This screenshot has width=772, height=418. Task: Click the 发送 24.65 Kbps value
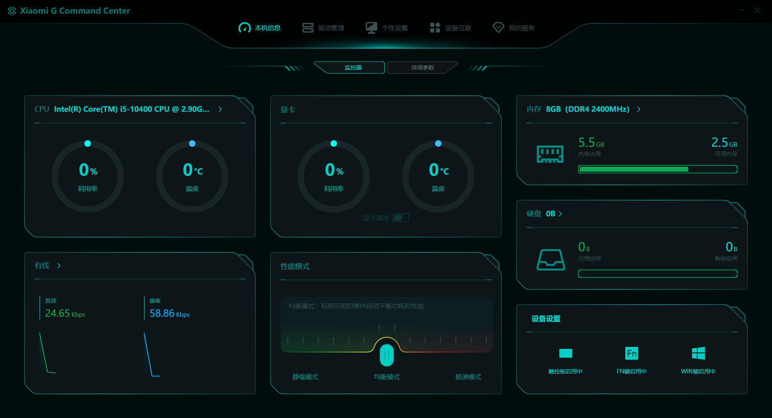(65, 313)
